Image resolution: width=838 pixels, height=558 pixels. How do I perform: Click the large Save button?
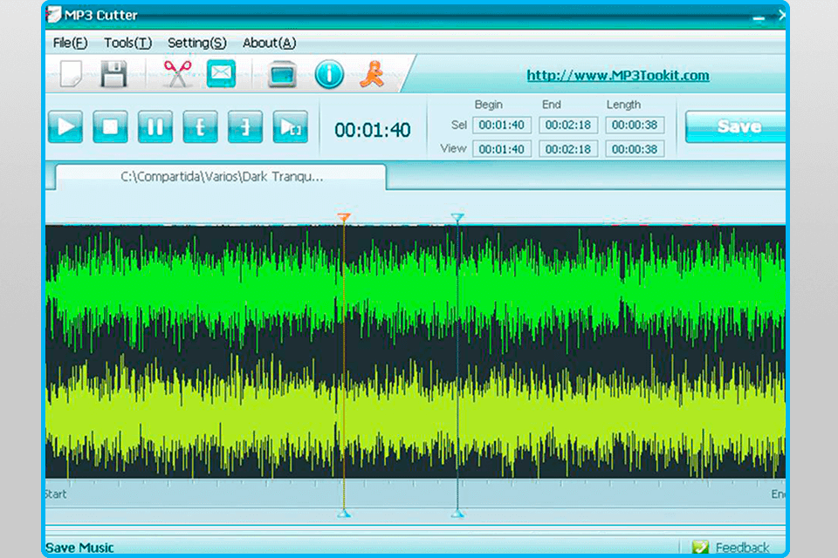(738, 126)
